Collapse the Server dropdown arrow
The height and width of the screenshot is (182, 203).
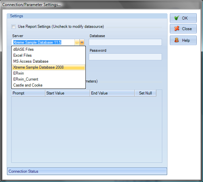tap(82, 42)
